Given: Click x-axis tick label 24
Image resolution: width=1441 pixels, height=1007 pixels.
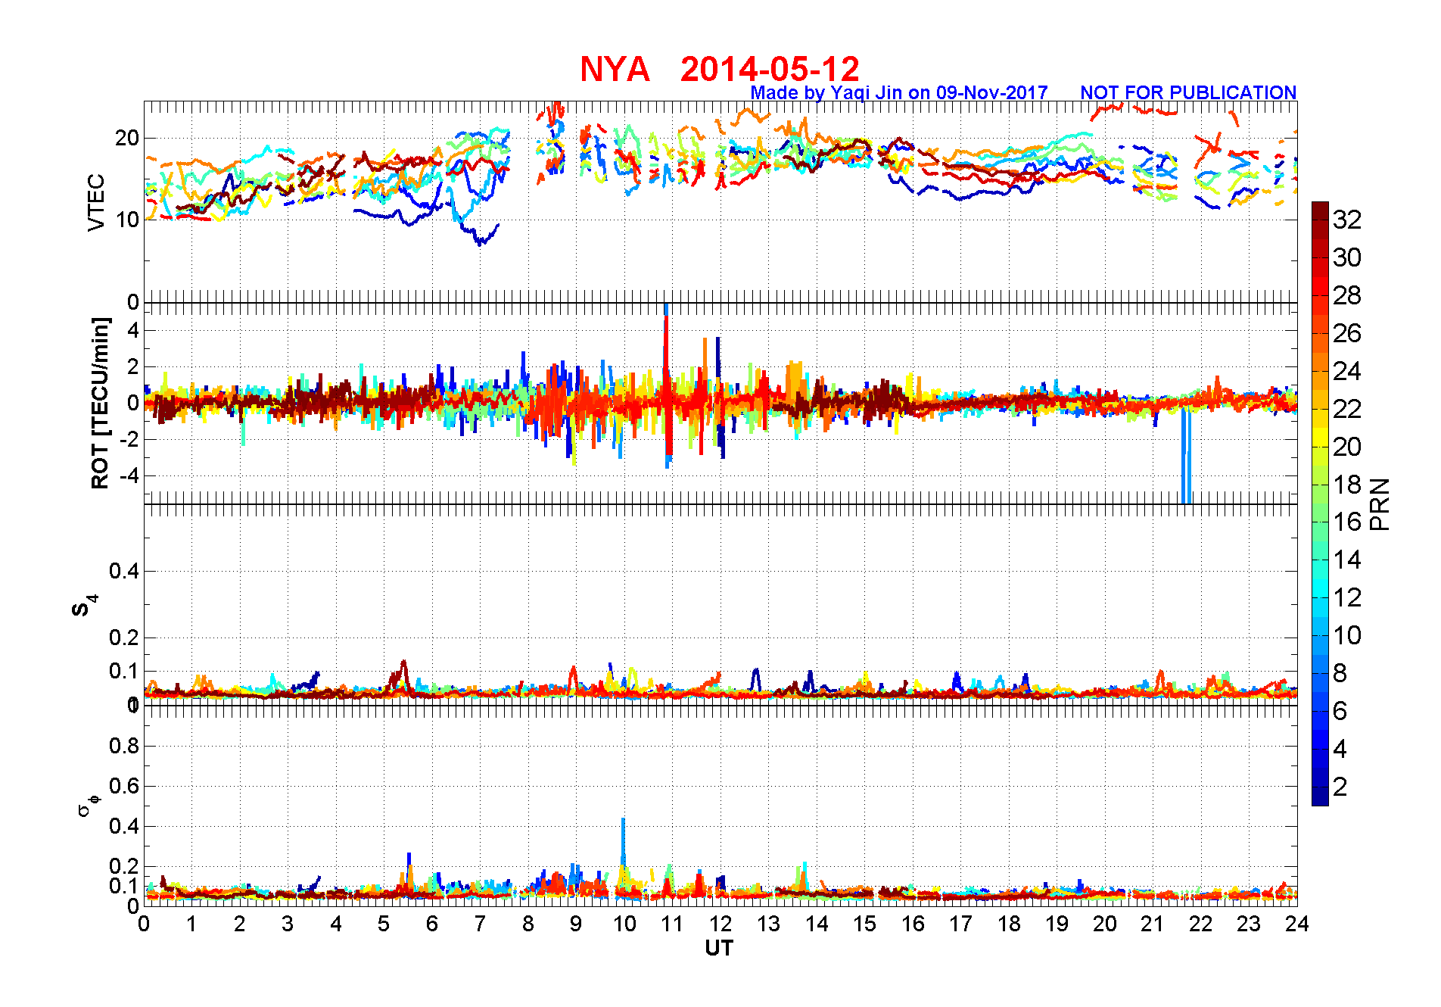Looking at the screenshot, I should pyautogui.click(x=1297, y=924).
